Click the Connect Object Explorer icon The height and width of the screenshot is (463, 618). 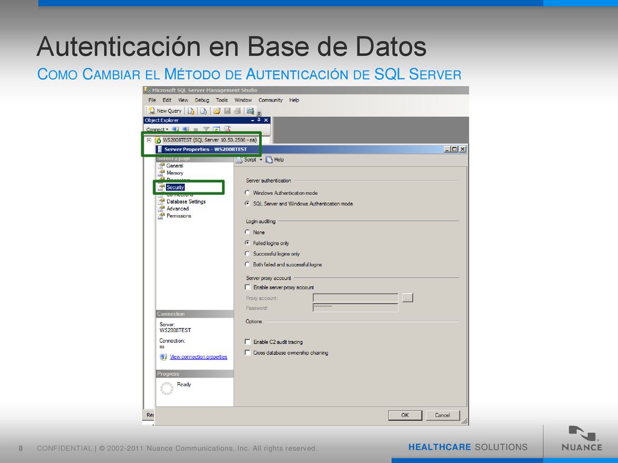[176, 129]
